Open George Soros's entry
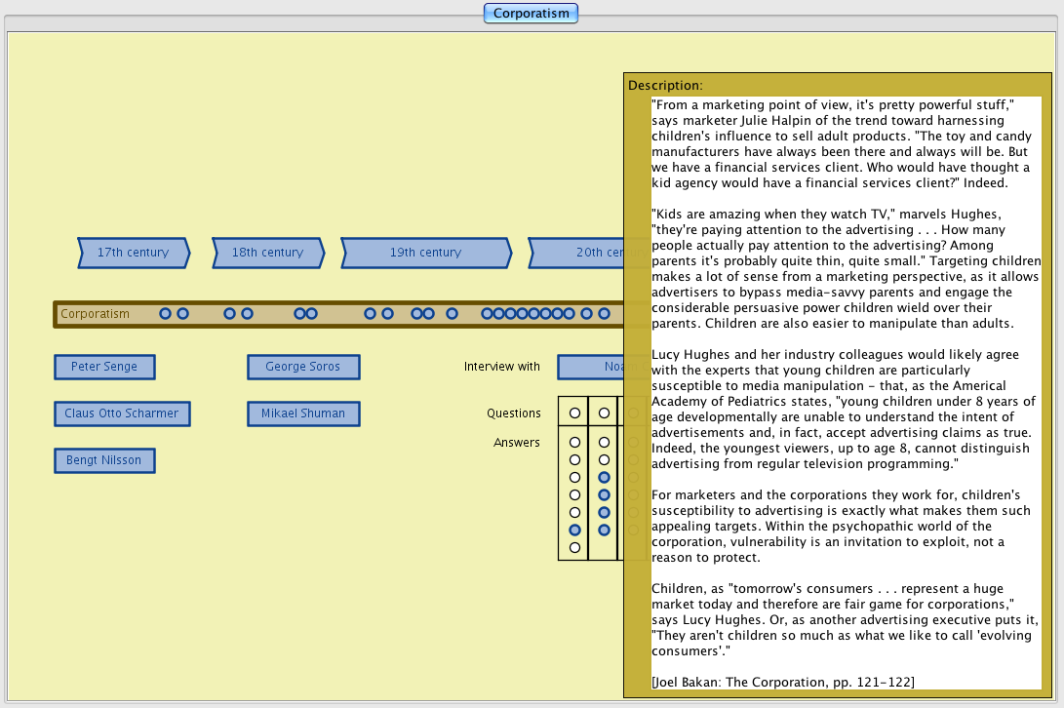The height and width of the screenshot is (708, 1064). click(303, 367)
